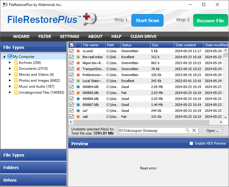229x187 pixels.
Task: Collapse the My Computer tree node
Action: click(x=4, y=57)
